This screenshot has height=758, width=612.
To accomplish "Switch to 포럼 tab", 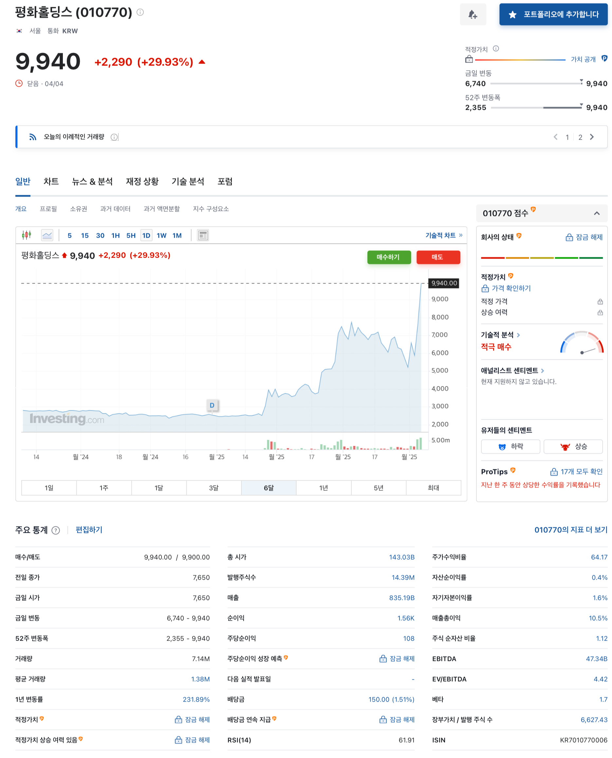I will tap(225, 181).
